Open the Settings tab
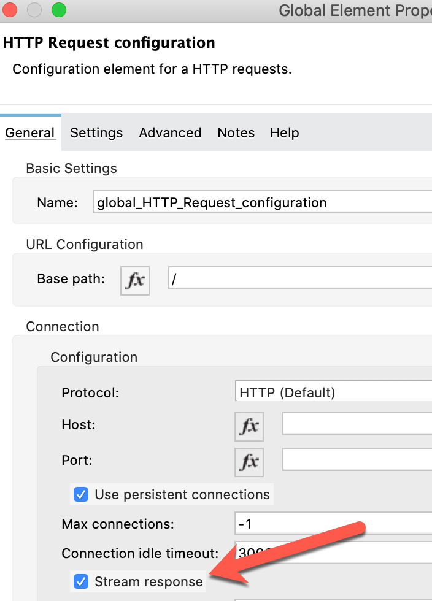432x601 pixels. pos(96,132)
